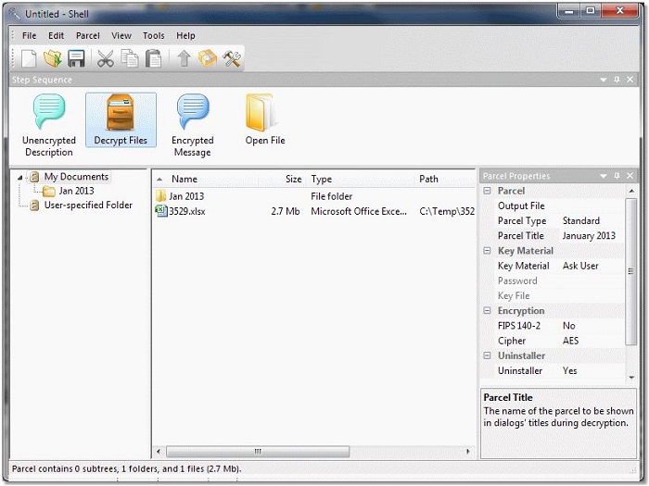Click the Open folder toolbar icon

click(53, 59)
